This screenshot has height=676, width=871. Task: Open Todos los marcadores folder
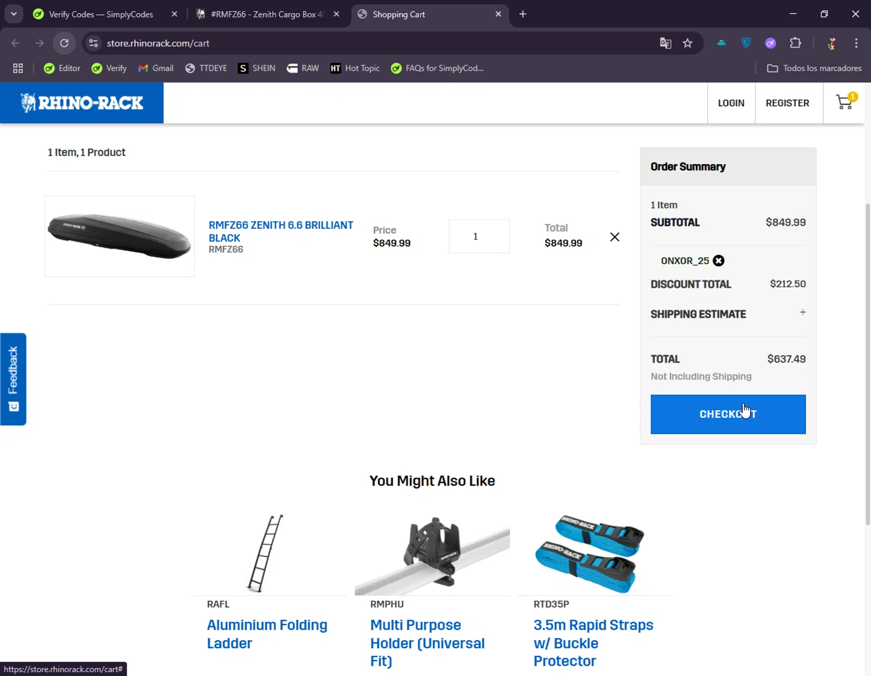[814, 68]
